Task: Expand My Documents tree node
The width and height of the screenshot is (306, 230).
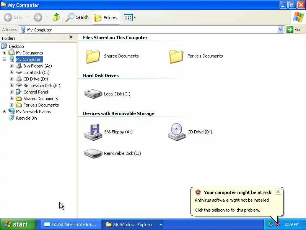Action: [4, 53]
